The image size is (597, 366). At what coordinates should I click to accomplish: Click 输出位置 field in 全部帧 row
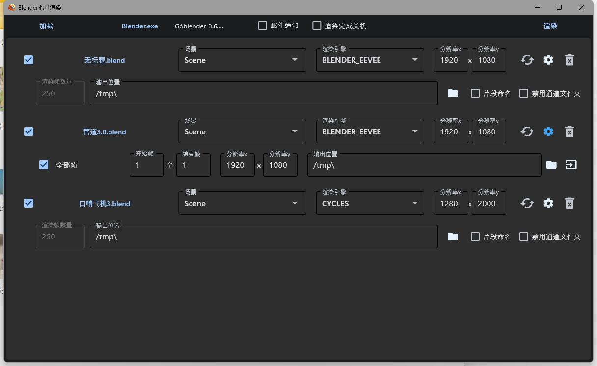[424, 165]
